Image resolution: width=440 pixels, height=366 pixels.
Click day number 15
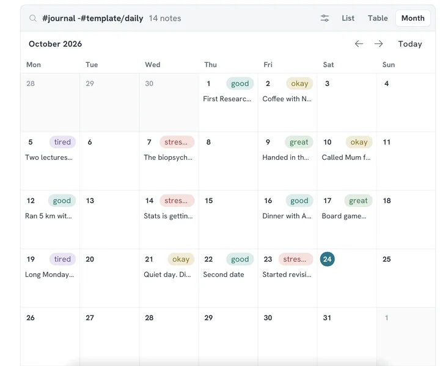click(208, 201)
